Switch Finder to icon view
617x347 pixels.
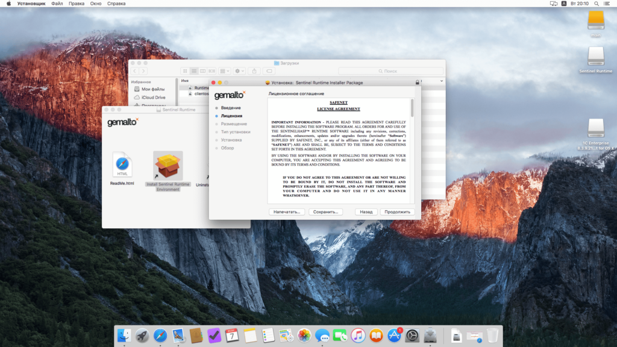coord(185,71)
